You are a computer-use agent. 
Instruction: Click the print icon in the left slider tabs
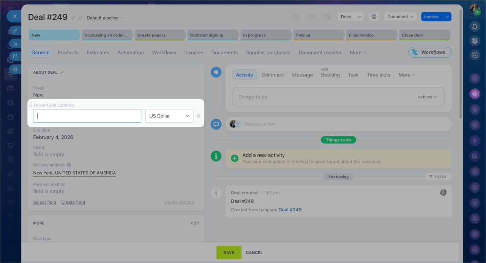coord(15,69)
